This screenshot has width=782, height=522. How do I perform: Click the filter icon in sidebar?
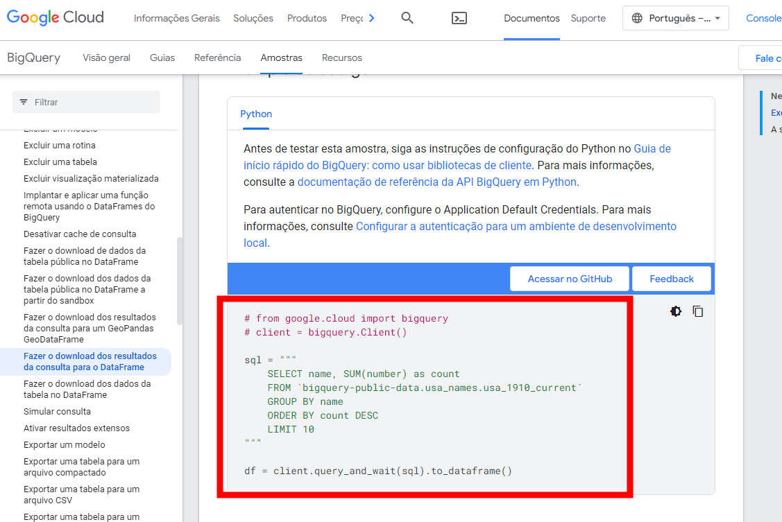(x=24, y=102)
